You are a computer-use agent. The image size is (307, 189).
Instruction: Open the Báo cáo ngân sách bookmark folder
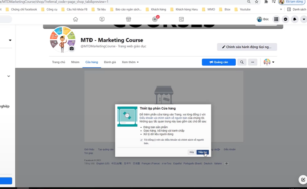tap(126, 10)
